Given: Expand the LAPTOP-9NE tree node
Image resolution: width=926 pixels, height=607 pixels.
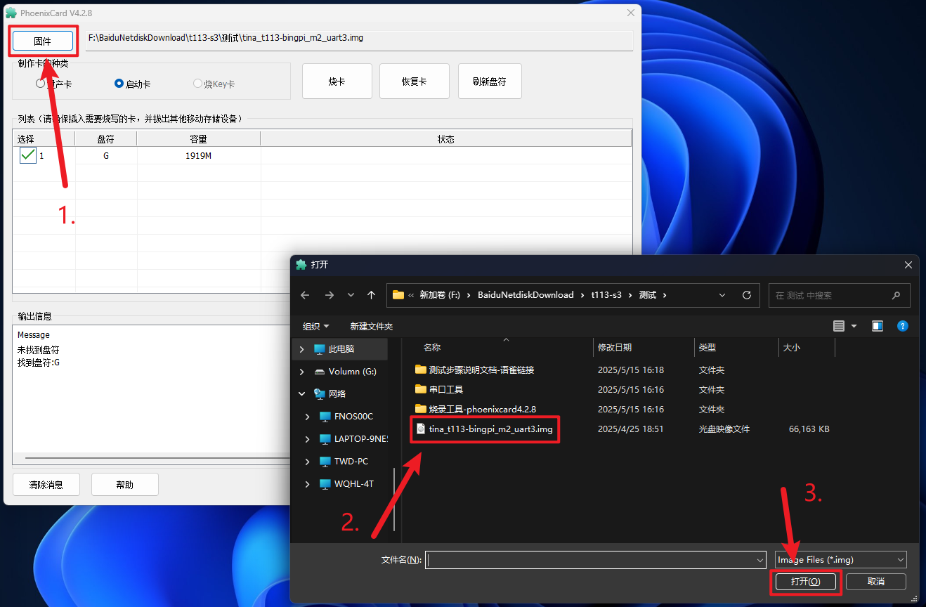Looking at the screenshot, I should 307,439.
